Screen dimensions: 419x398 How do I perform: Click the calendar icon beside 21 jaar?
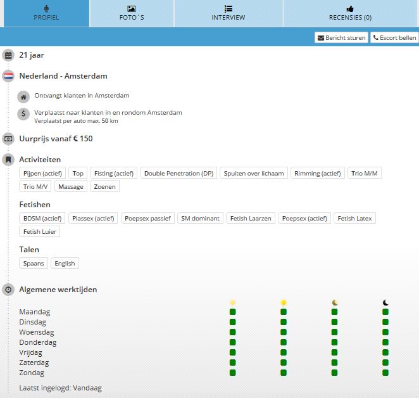(x=8, y=55)
